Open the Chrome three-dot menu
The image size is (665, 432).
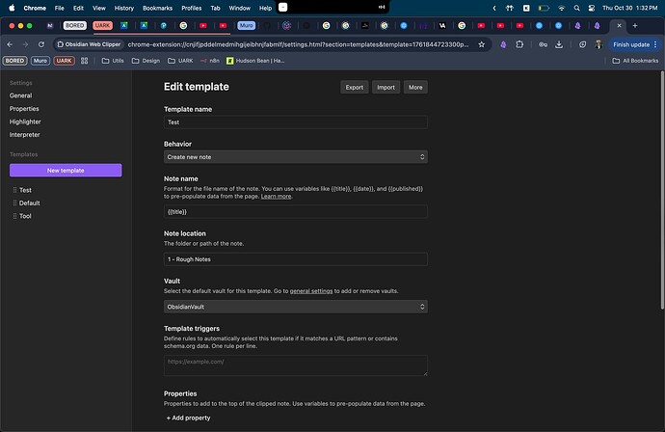[x=655, y=44]
